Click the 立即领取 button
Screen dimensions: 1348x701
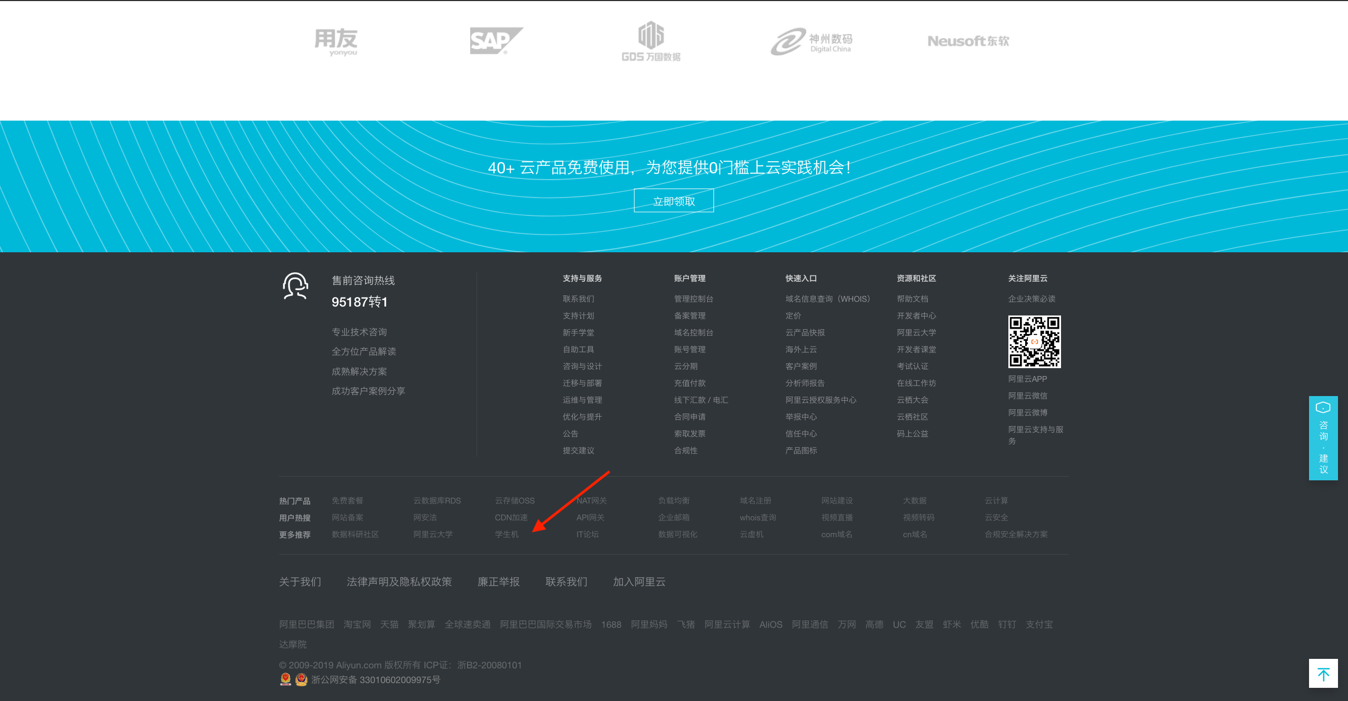(673, 201)
